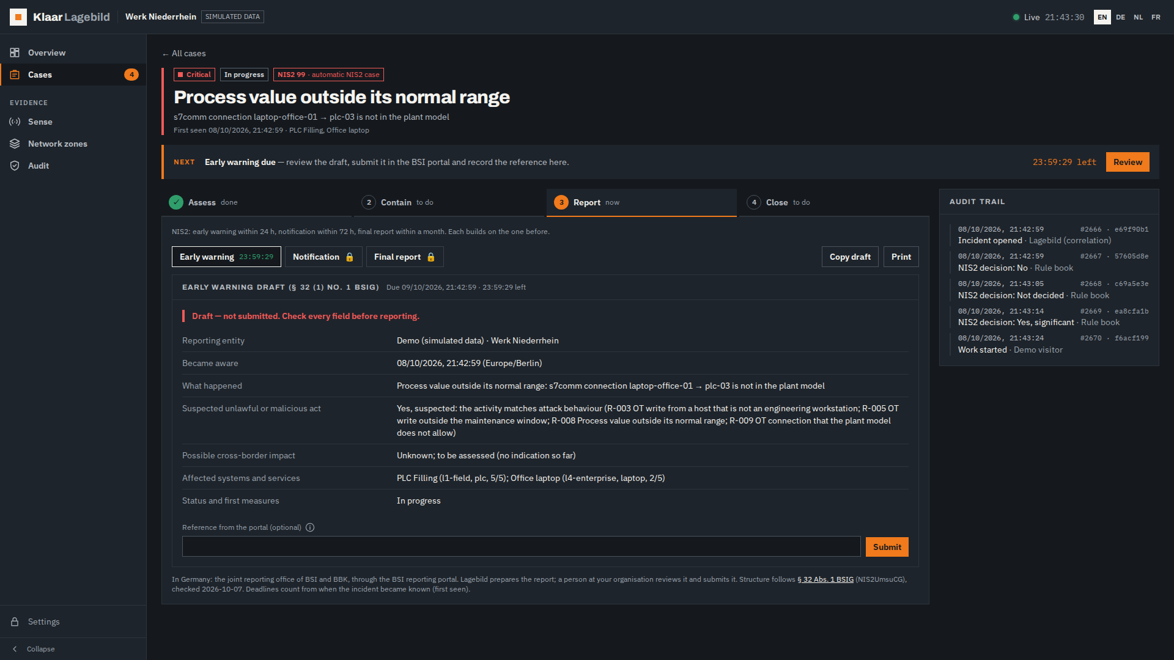Click the NIS2 99 automatic case tag

pyautogui.click(x=328, y=75)
